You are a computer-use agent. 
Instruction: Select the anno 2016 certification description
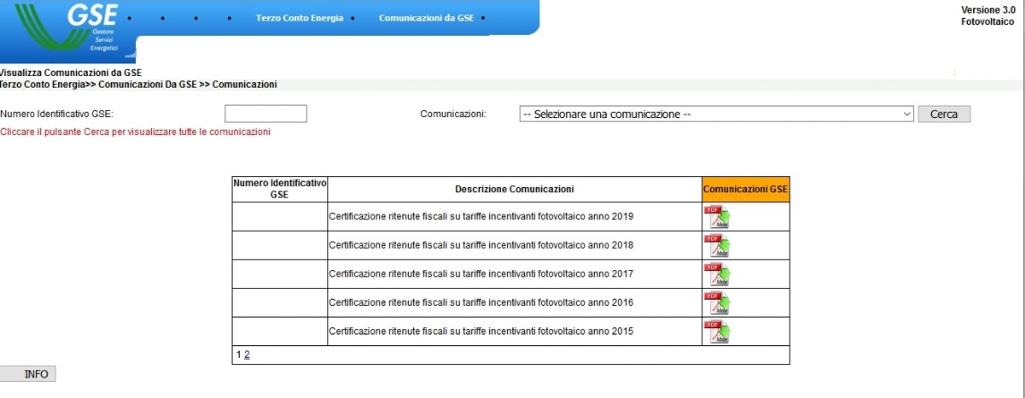tap(481, 302)
